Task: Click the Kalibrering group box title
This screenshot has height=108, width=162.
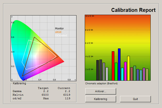Action: [x=19, y=83]
